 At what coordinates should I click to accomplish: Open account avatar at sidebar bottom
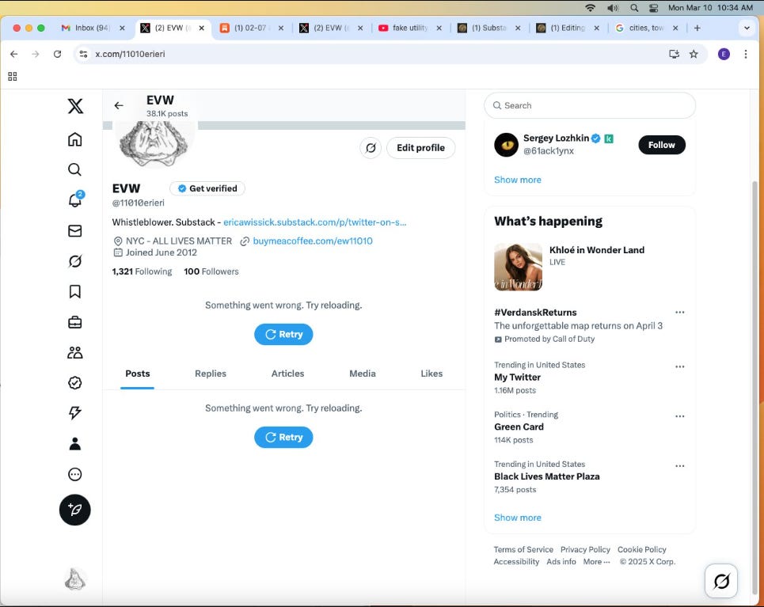pyautogui.click(x=74, y=580)
